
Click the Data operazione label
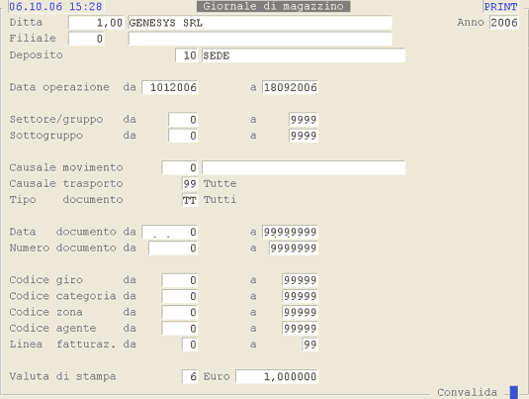tap(59, 87)
